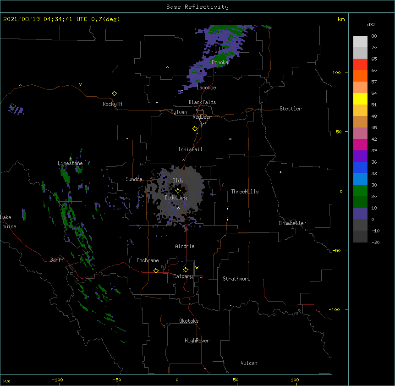Select the yellow diamond marker south of RedDeer
Viewport: 395px width, 386px height.
click(195, 129)
